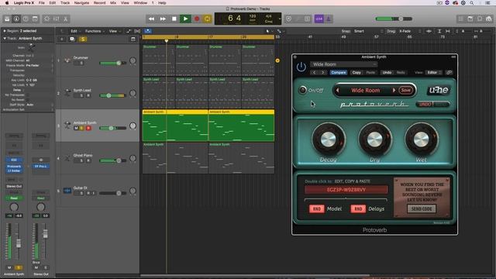
Task: Click the purple count-in 1234 icon
Action: 319,19
